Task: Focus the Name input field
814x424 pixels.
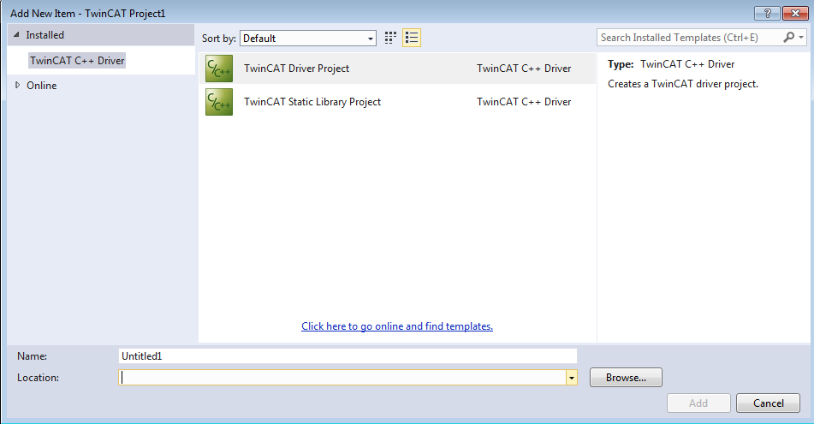Action: pos(348,356)
